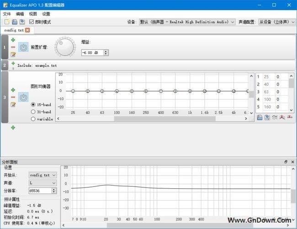Add a new filter at the bottom
Screen dimensions: 297x229
(13, 128)
